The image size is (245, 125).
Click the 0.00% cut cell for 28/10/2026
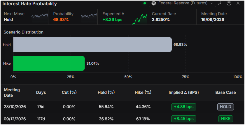coord(69,107)
